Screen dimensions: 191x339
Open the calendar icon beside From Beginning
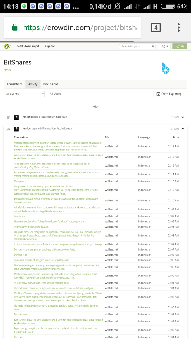pyautogui.click(x=158, y=94)
